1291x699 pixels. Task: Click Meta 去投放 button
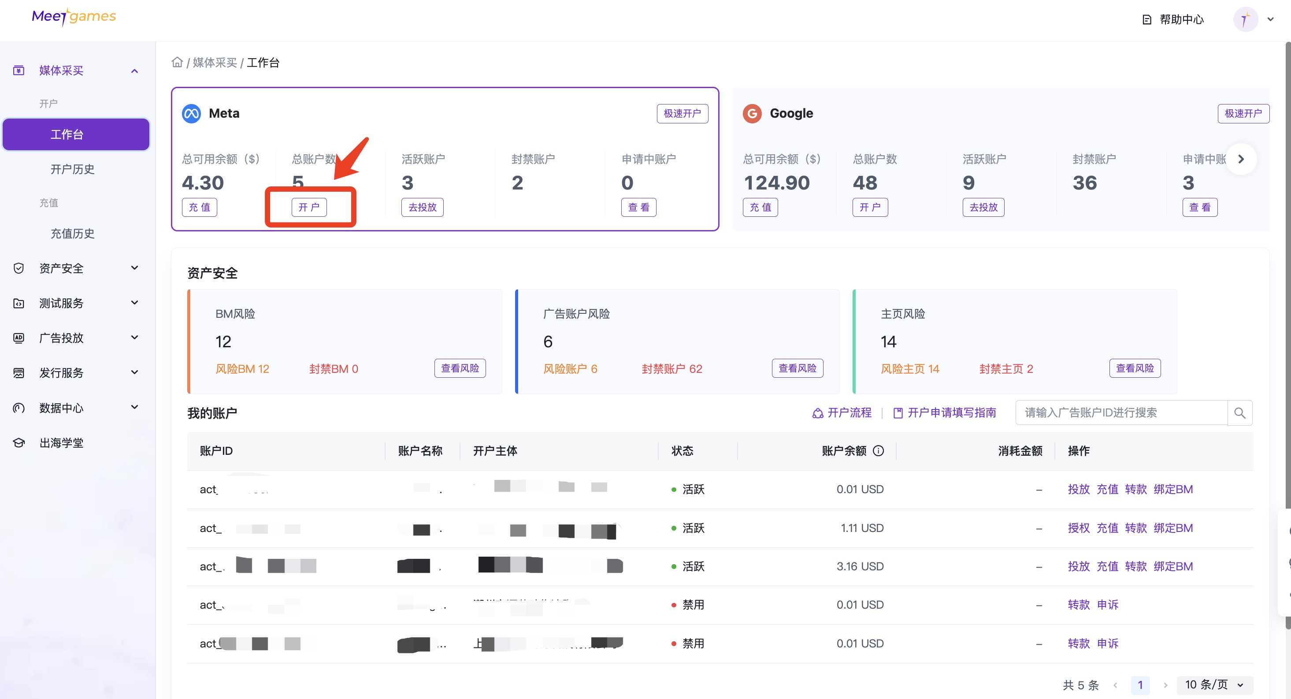pos(422,207)
